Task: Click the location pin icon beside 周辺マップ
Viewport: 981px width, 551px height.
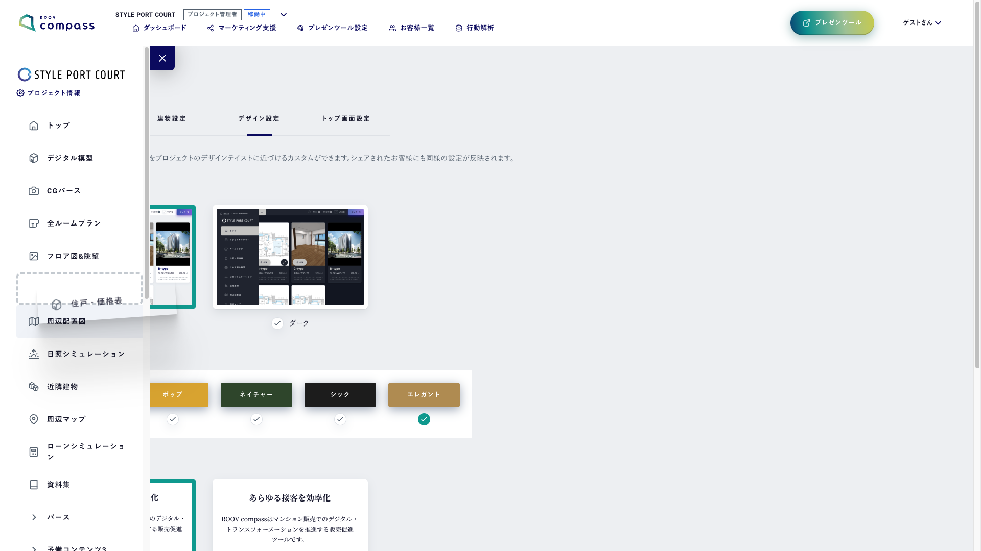Action: [x=34, y=419]
